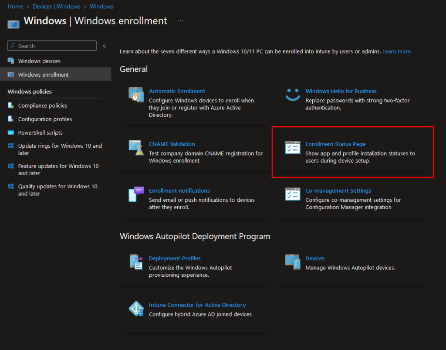Click 'Replace passwords with strong two-factor' description
The height and width of the screenshot is (350, 446).
[357, 104]
